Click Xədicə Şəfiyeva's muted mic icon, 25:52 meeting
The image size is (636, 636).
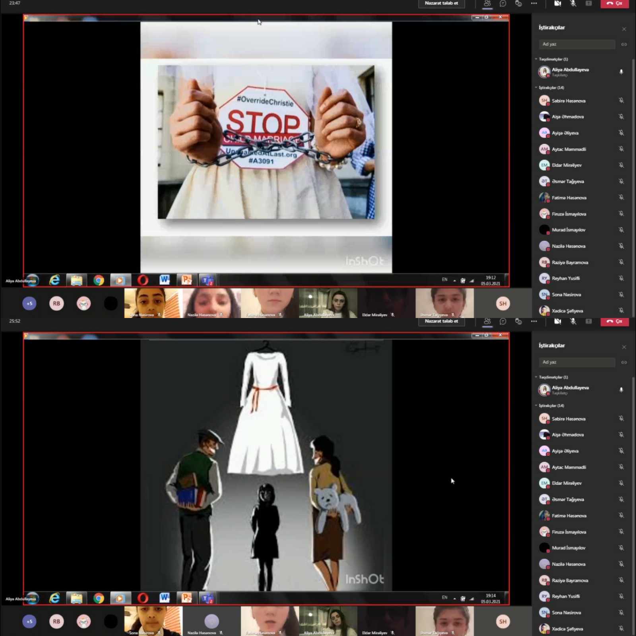621,629
